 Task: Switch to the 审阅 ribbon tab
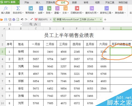point(86,2)
